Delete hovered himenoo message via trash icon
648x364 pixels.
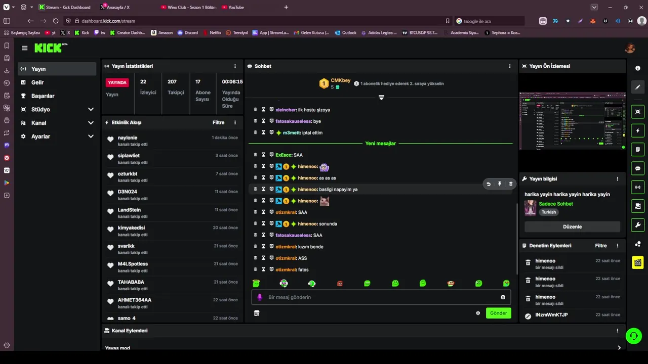(510, 184)
